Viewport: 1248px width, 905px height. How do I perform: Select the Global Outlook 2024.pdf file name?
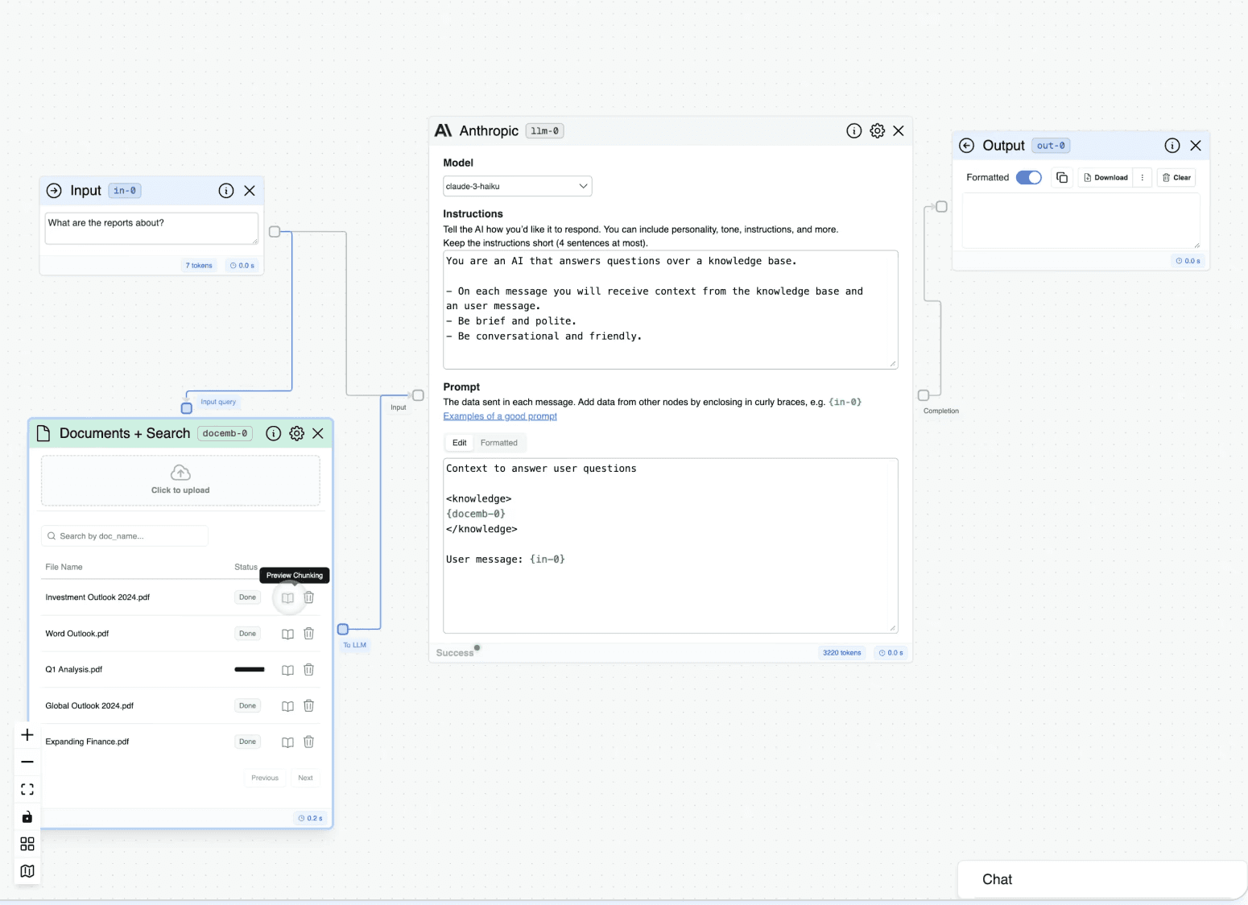pyautogui.click(x=89, y=706)
